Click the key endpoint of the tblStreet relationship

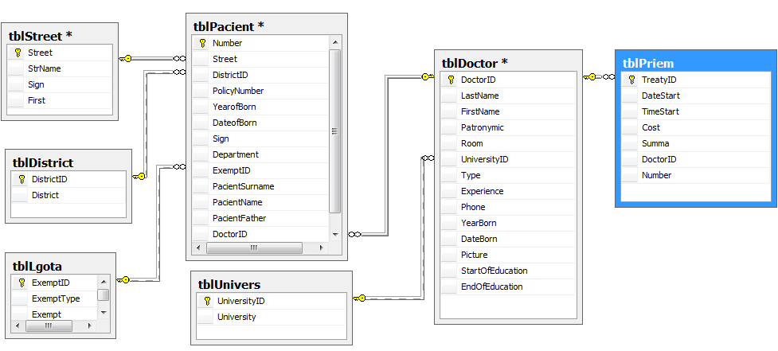click(x=125, y=58)
